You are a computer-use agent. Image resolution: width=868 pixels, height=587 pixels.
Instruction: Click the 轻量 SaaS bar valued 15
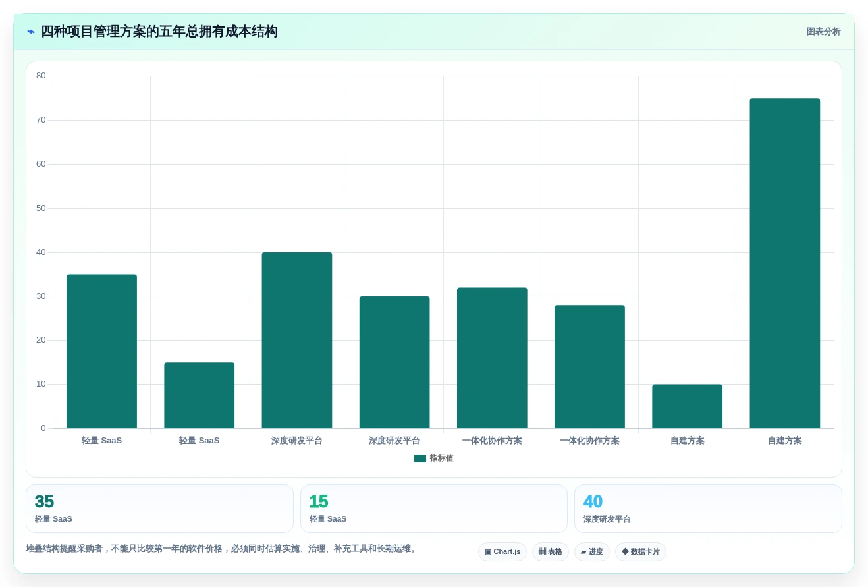click(200, 395)
